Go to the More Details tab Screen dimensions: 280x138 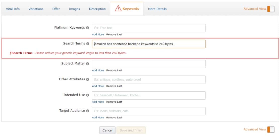point(157,9)
